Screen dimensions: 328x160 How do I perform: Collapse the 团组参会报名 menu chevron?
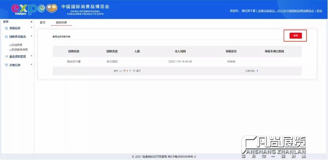(31, 37)
